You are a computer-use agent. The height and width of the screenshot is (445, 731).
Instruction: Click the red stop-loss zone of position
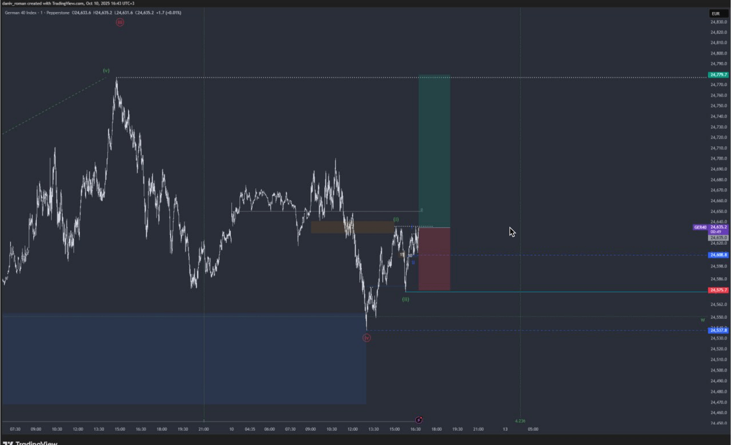click(434, 258)
